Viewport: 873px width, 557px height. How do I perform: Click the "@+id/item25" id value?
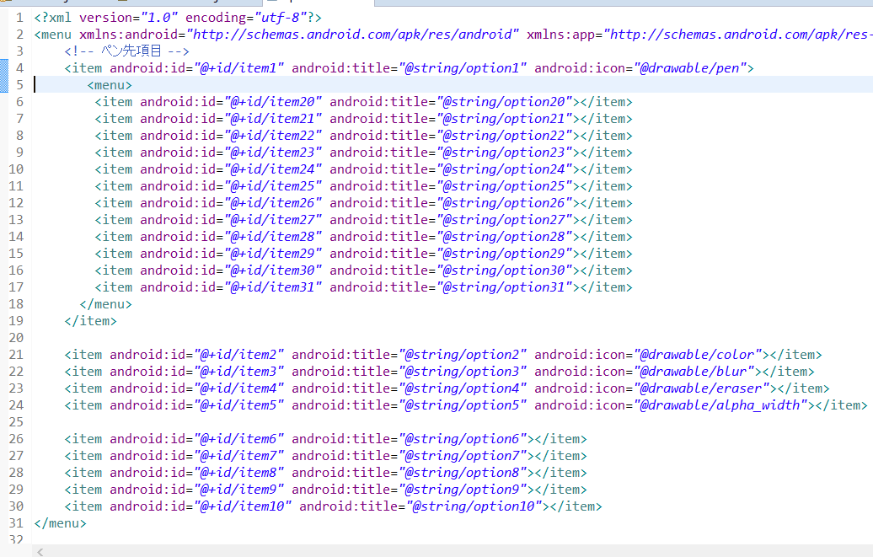[x=272, y=185]
